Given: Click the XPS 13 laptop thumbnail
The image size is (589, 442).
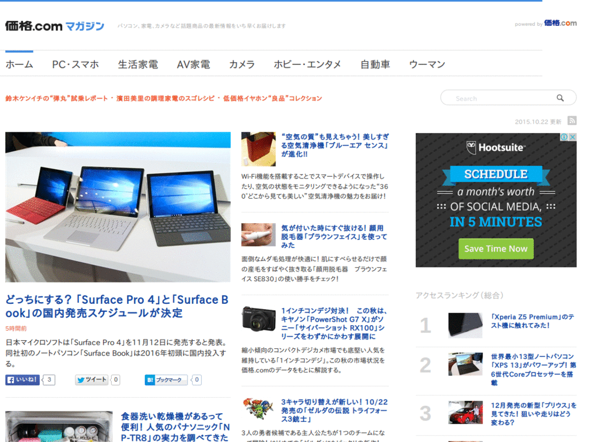Looking at the screenshot, I should click(465, 364).
